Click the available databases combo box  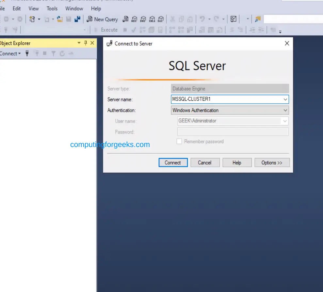point(55,30)
